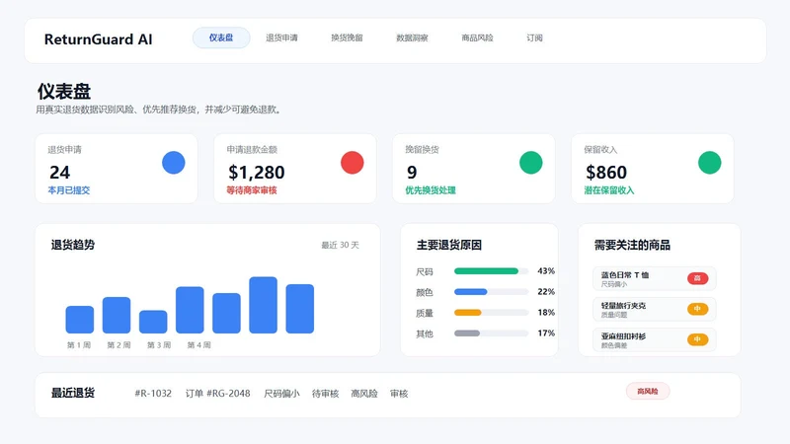Image resolution: width=790 pixels, height=444 pixels.
Task: Click the 订单 #RG-2048 order number
Action: [217, 393]
